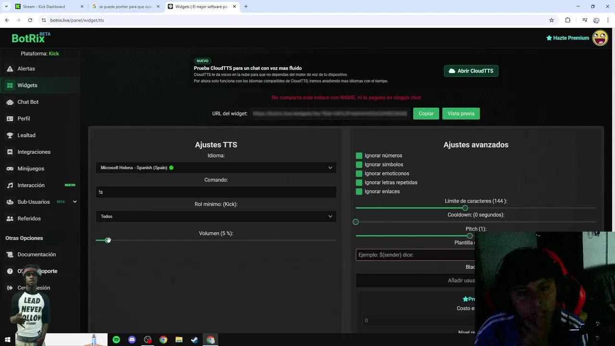Open the Chat Bot menu item
The height and width of the screenshot is (346, 615).
(28, 102)
